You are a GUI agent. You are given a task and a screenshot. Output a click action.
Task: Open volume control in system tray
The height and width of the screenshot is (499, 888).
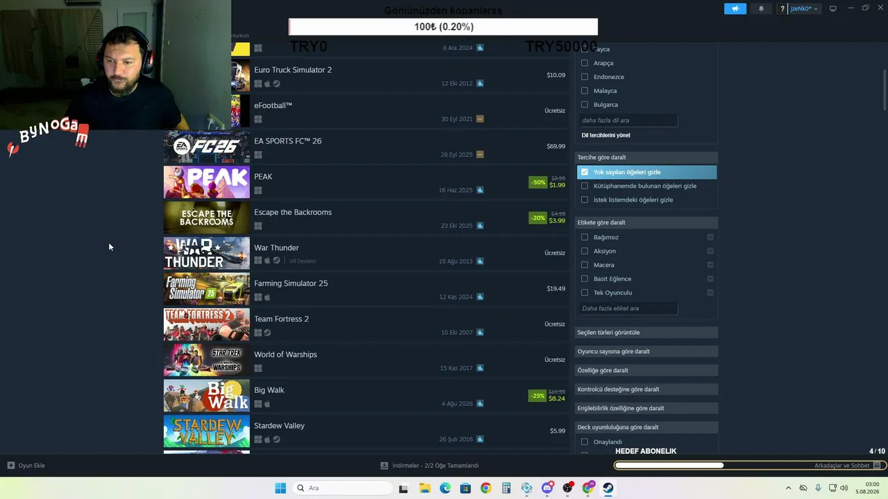coord(844,488)
